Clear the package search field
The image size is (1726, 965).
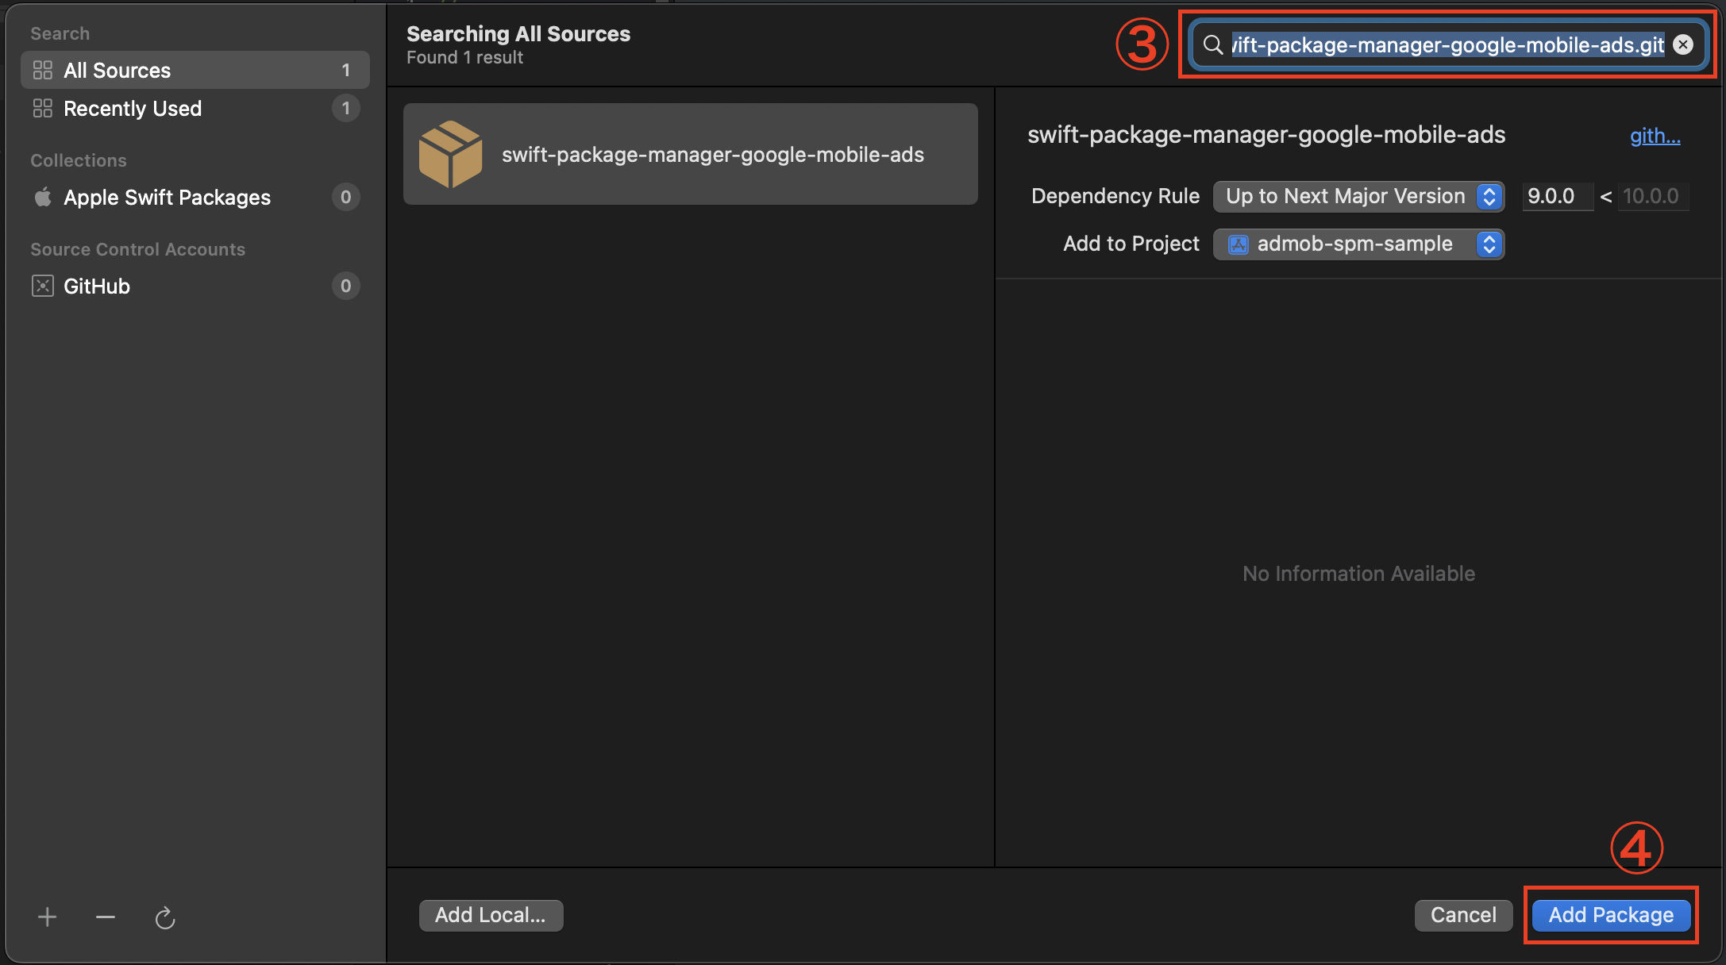pos(1682,45)
